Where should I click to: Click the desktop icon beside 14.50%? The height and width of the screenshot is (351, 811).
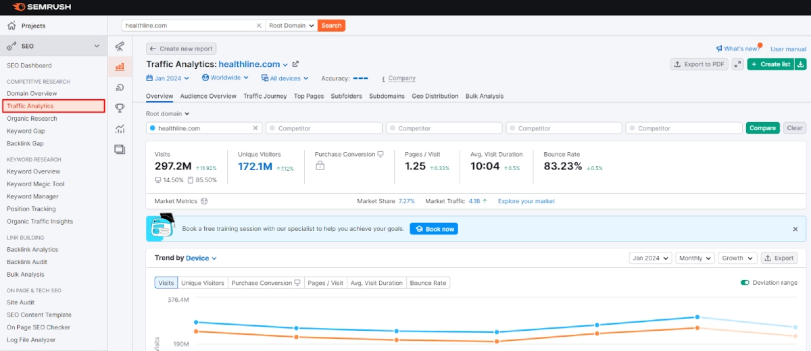(158, 180)
